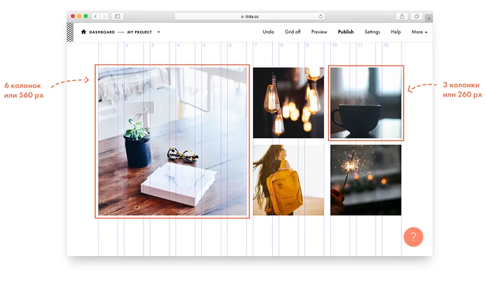
Task: Click the green fullscreen window button
Action: (x=86, y=16)
